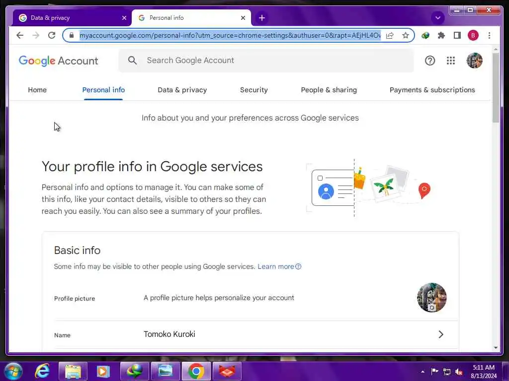Open the Google apps grid
The height and width of the screenshot is (381, 509).
coord(450,61)
